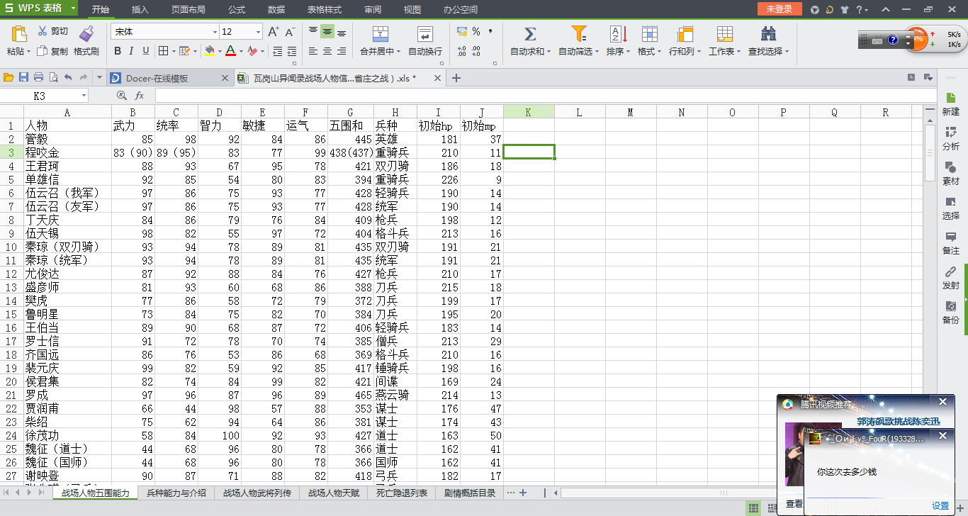Click the Format Painter (格式刷) brush icon

(x=86, y=33)
